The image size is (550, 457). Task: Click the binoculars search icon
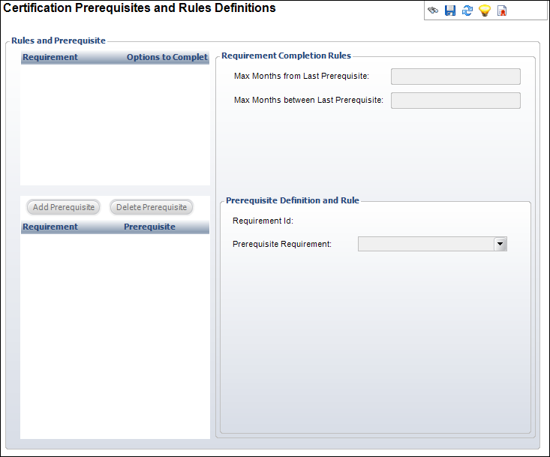point(433,11)
